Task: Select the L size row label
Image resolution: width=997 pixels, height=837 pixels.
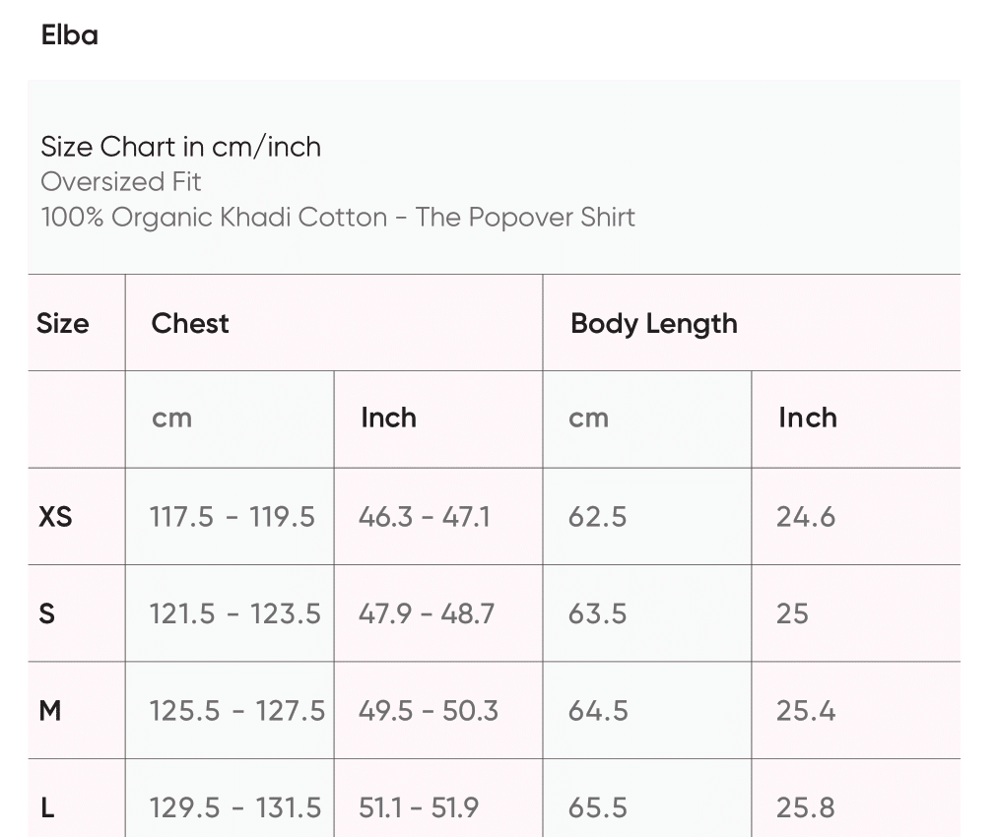Action: pyautogui.click(x=47, y=807)
